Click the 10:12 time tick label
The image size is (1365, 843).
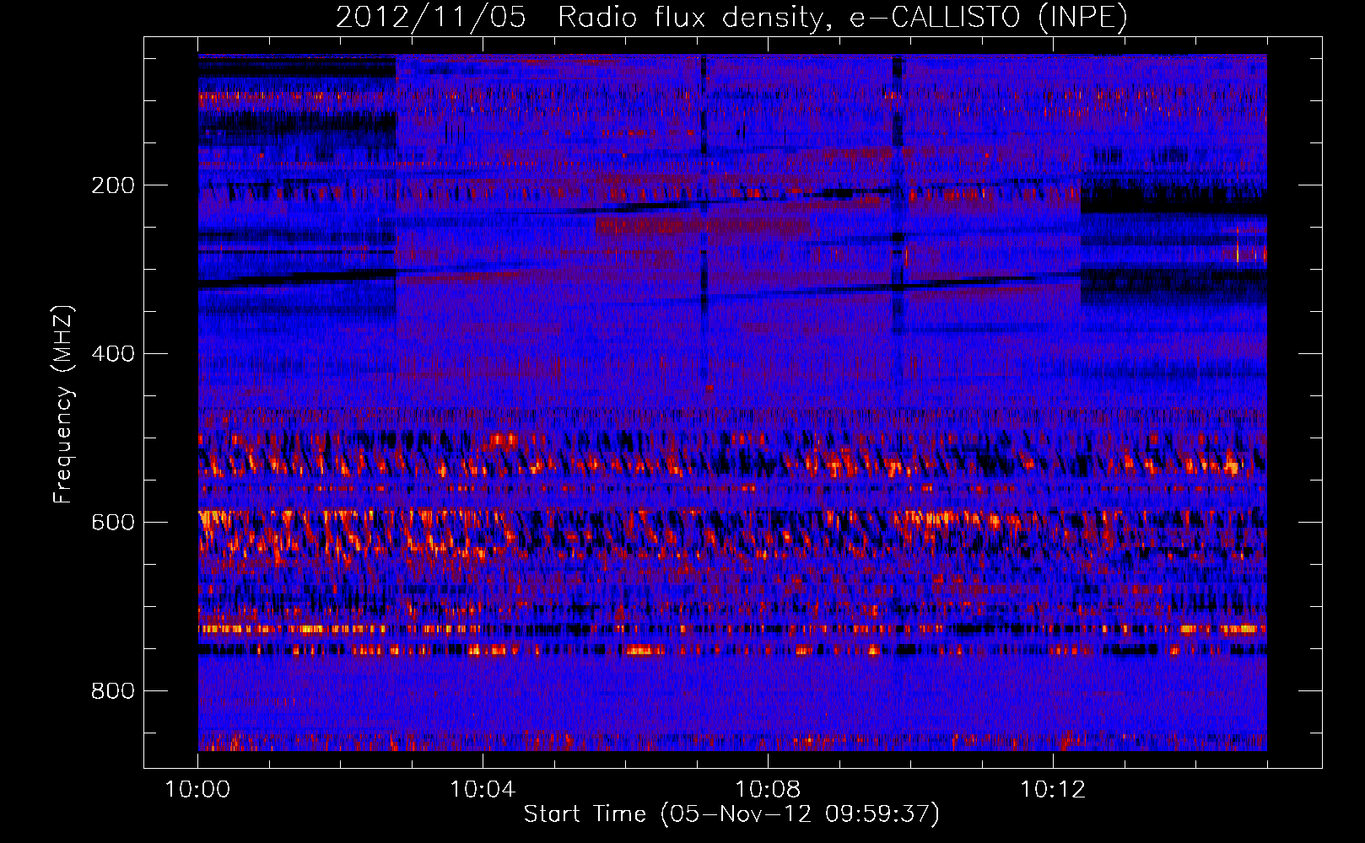click(1053, 790)
